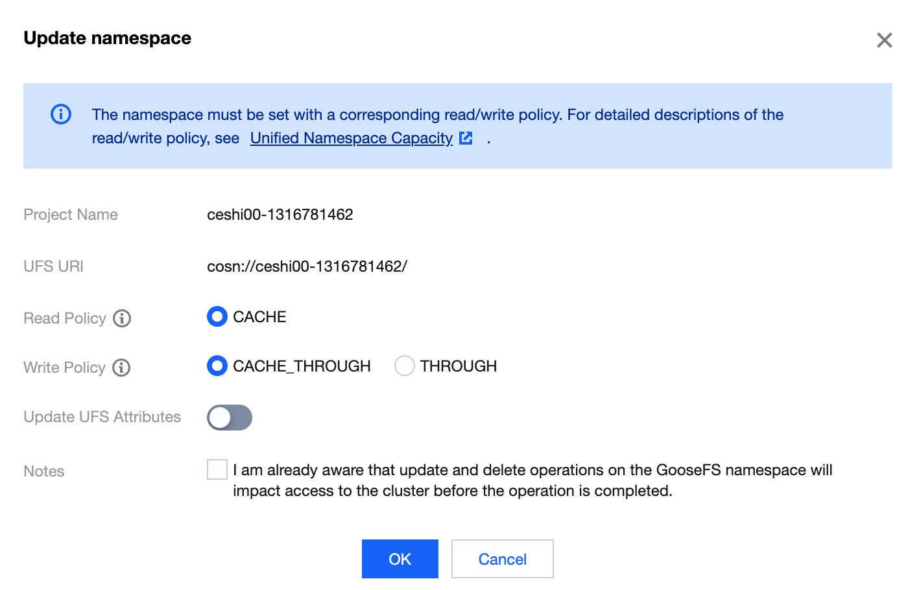Image resolution: width=921 pixels, height=590 pixels.
Task: Click the Write Policy info icon
Action: point(121,368)
